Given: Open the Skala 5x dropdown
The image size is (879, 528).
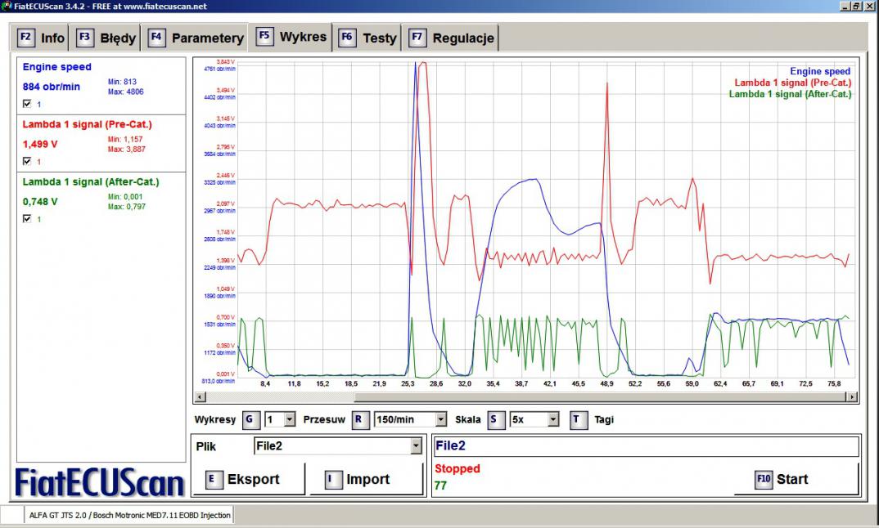Looking at the screenshot, I should tap(553, 419).
